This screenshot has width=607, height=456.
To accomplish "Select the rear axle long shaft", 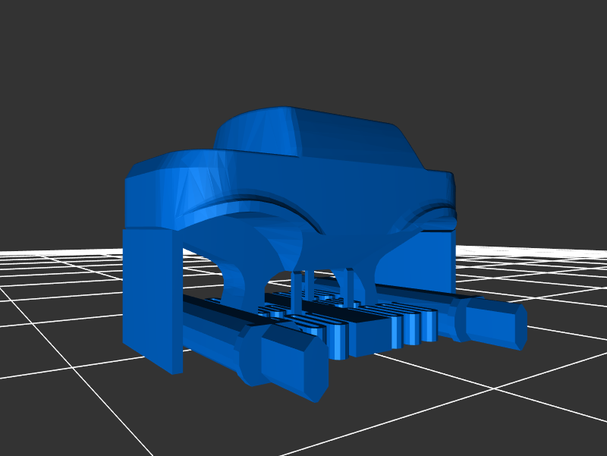I will click(410, 297).
